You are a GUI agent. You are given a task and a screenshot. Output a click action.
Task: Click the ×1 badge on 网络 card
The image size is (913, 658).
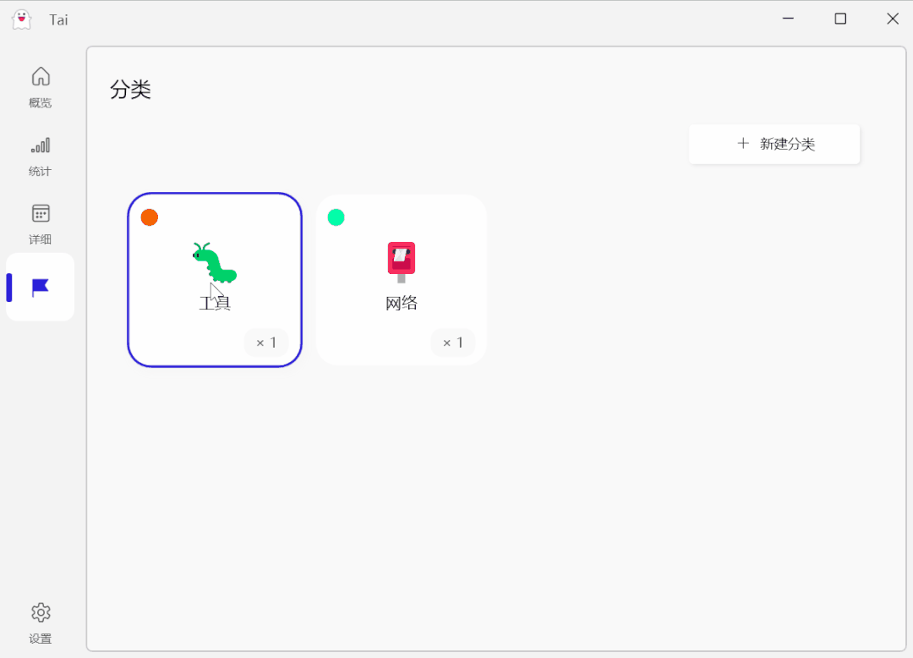453,343
